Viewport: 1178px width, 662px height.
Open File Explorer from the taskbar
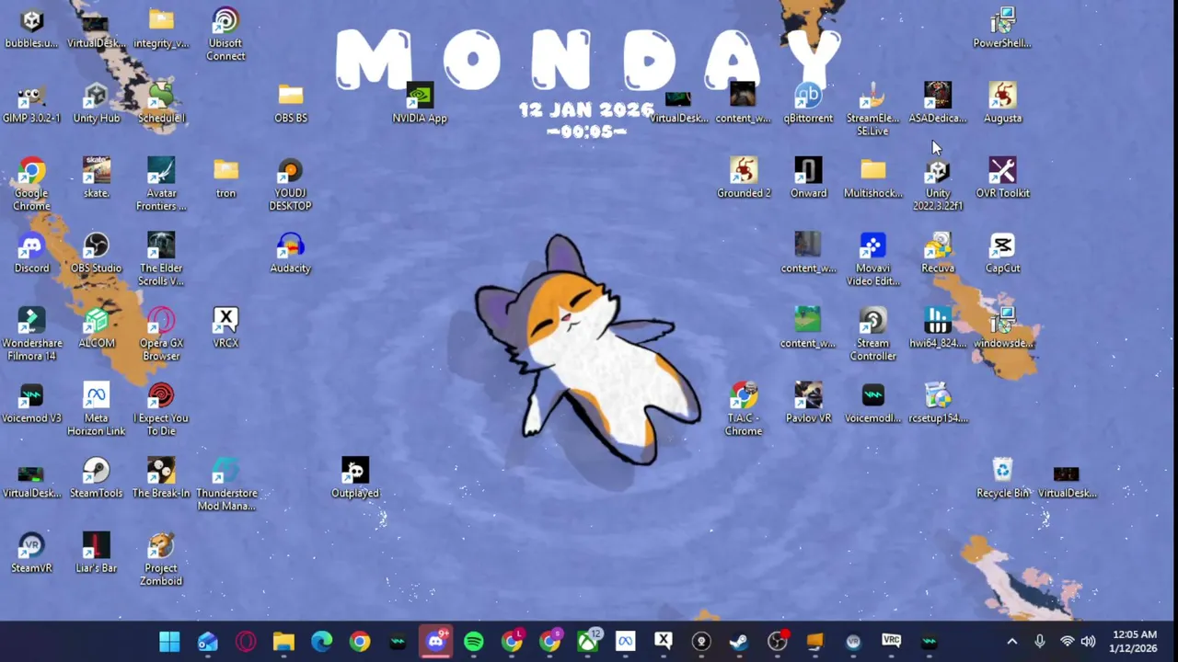(283, 641)
